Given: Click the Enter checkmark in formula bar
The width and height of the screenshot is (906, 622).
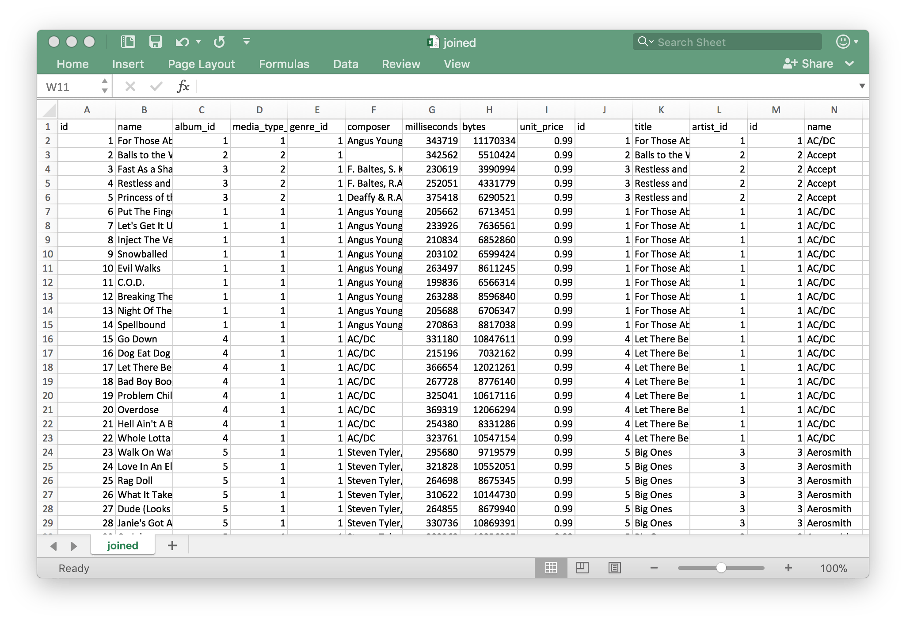Looking at the screenshot, I should tap(156, 86).
